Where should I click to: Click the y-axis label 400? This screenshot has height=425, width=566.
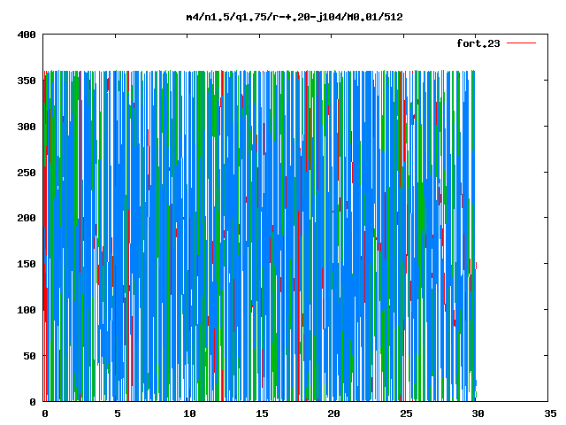point(27,35)
